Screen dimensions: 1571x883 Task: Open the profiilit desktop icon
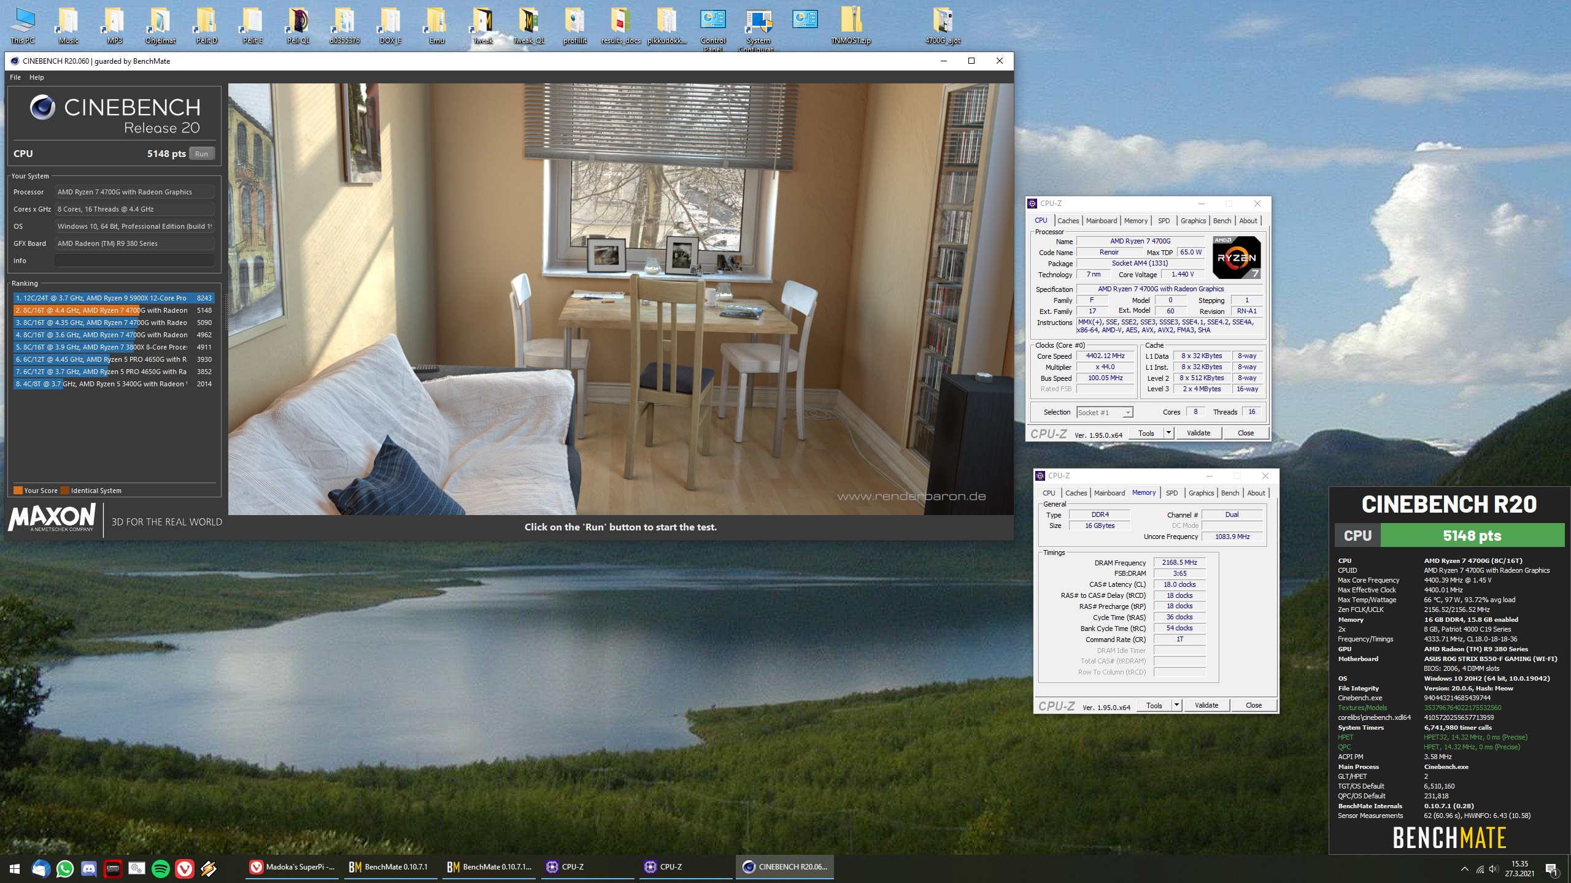(574, 25)
